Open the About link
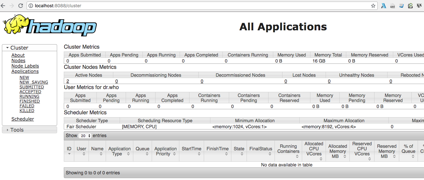This screenshot has width=424, height=180. pyautogui.click(x=18, y=55)
